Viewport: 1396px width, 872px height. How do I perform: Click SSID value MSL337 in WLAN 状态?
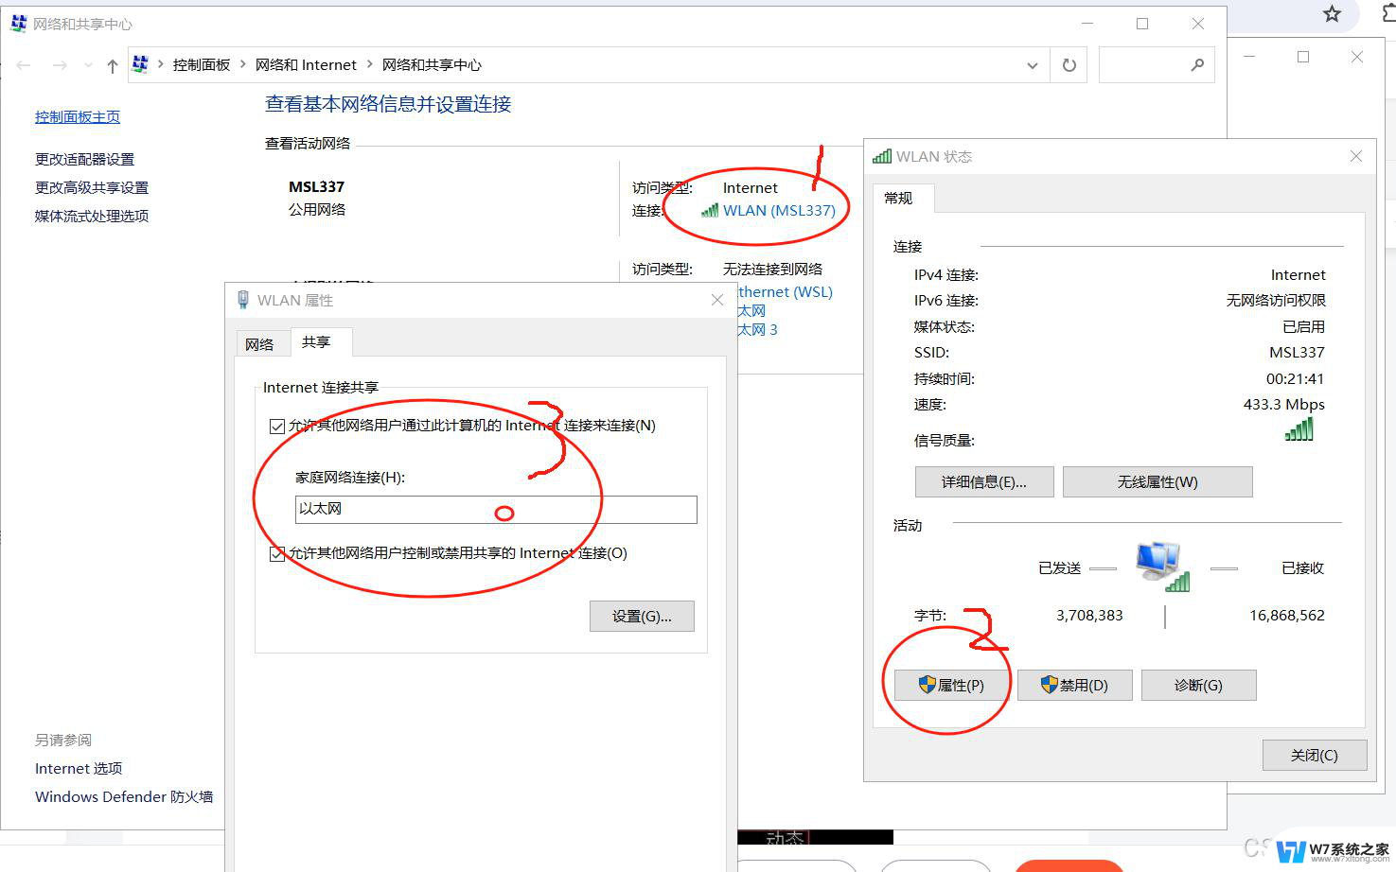click(1297, 353)
